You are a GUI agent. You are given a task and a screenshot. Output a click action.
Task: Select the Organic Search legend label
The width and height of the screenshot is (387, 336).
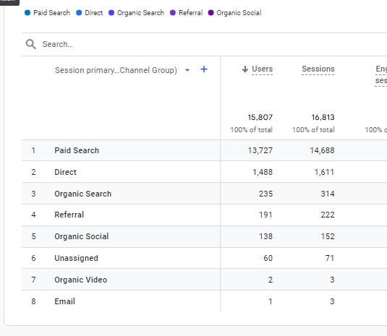pos(140,13)
